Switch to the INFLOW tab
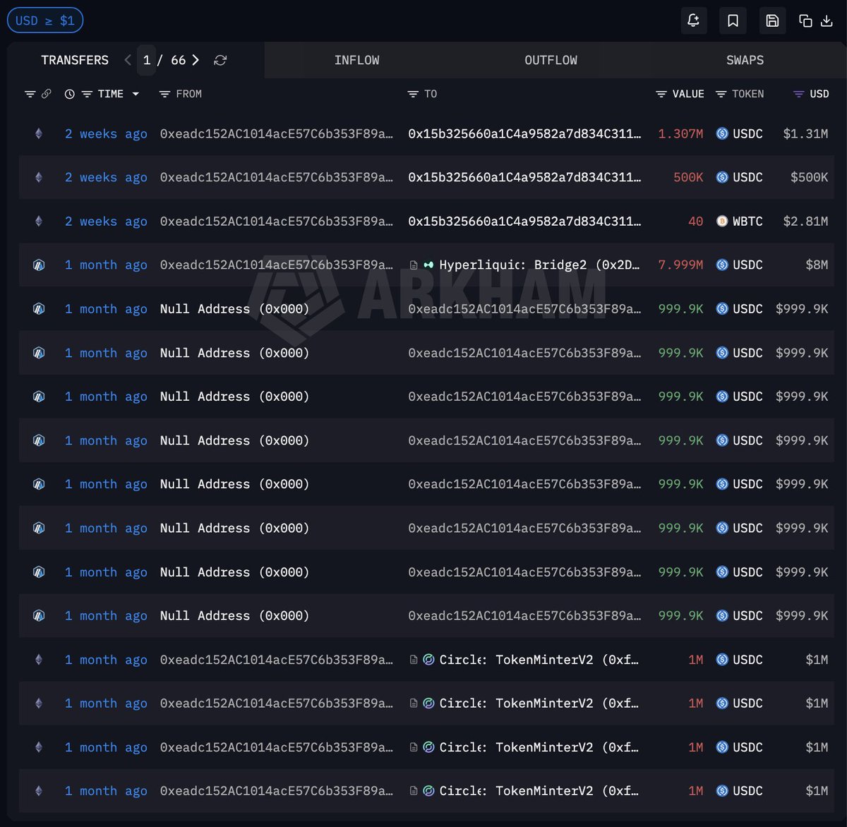The image size is (847, 827). coord(356,60)
